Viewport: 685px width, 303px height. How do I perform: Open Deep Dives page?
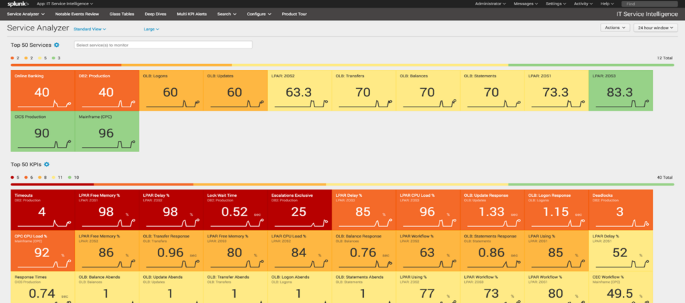pos(155,14)
